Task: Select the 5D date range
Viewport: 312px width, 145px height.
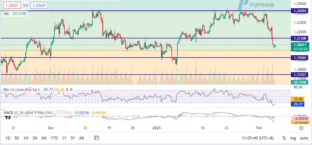Action: (17, 138)
